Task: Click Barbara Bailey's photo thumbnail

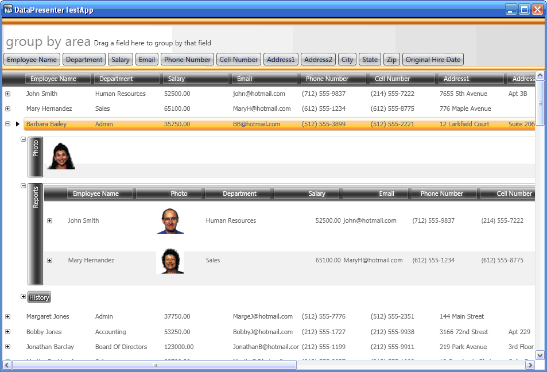Action: click(61, 156)
